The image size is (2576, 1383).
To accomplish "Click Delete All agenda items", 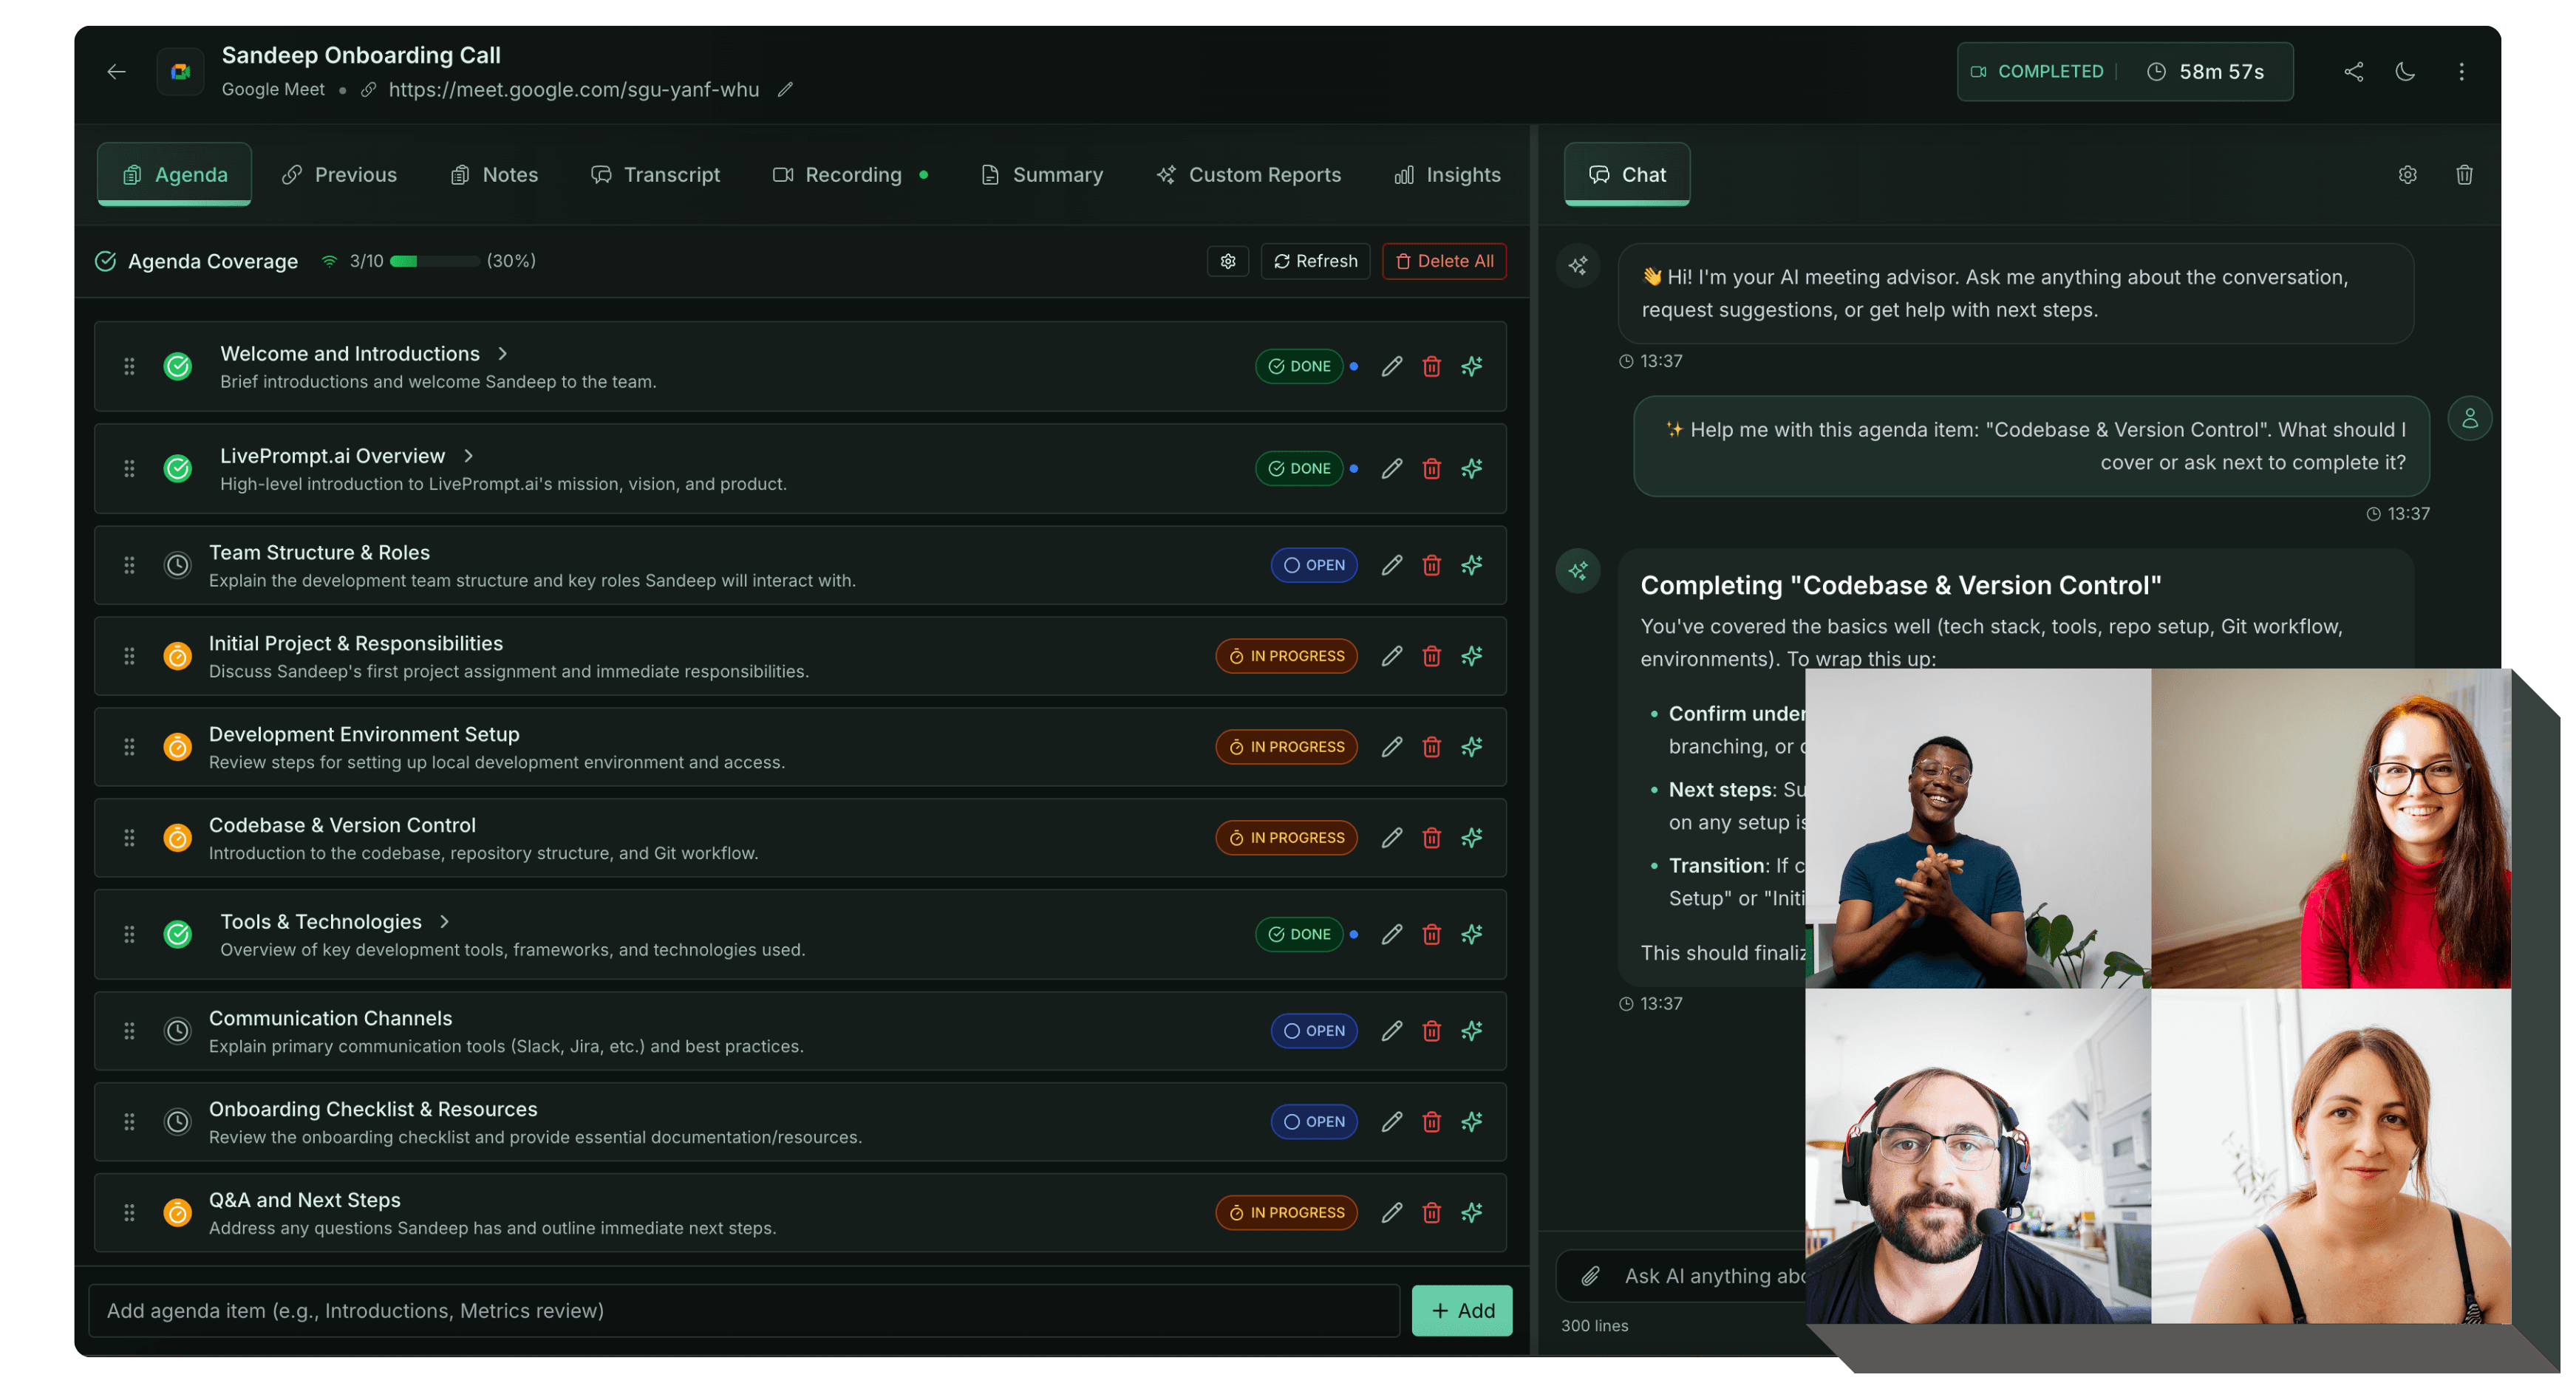I will tap(1443, 261).
